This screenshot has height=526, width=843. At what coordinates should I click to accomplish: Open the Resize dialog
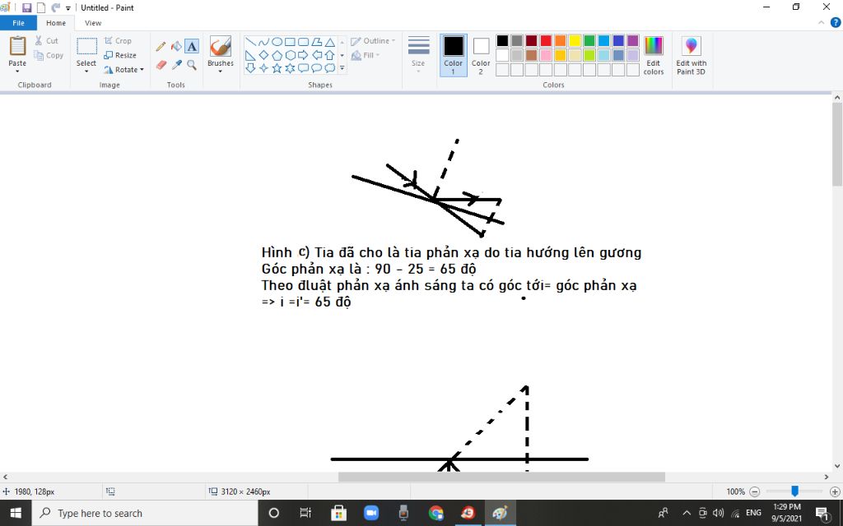120,55
